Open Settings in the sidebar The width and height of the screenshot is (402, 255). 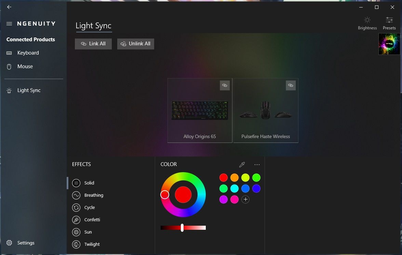pyautogui.click(x=26, y=243)
